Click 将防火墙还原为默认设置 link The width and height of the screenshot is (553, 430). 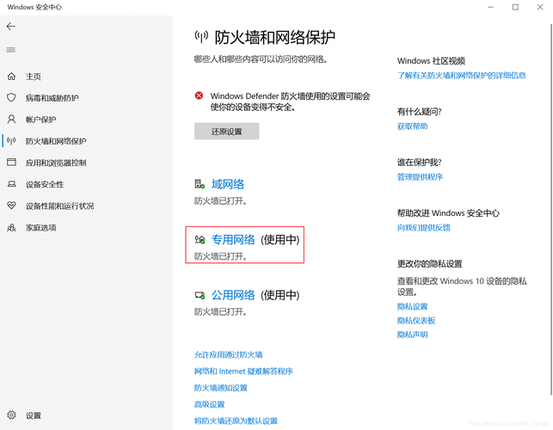[x=236, y=421]
